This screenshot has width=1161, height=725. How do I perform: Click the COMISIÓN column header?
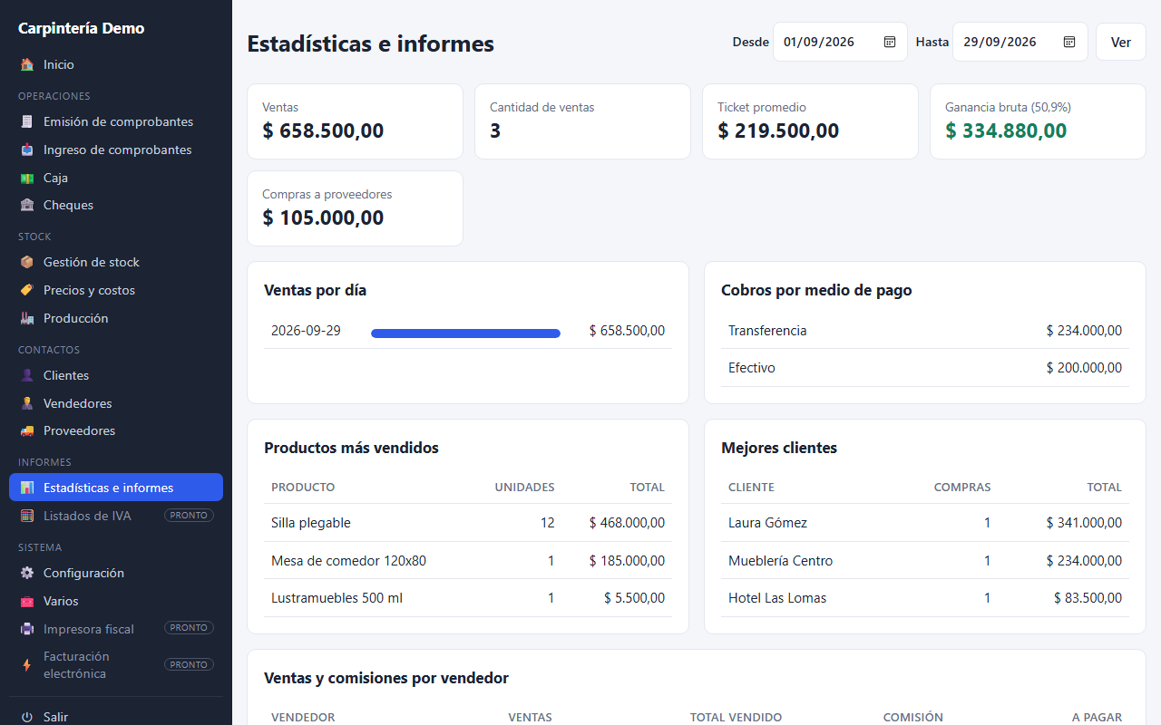click(x=913, y=717)
